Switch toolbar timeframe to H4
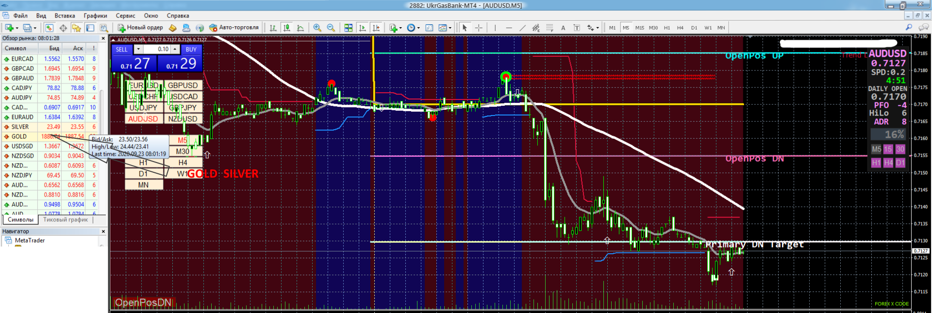The width and height of the screenshot is (932, 313). (680, 28)
